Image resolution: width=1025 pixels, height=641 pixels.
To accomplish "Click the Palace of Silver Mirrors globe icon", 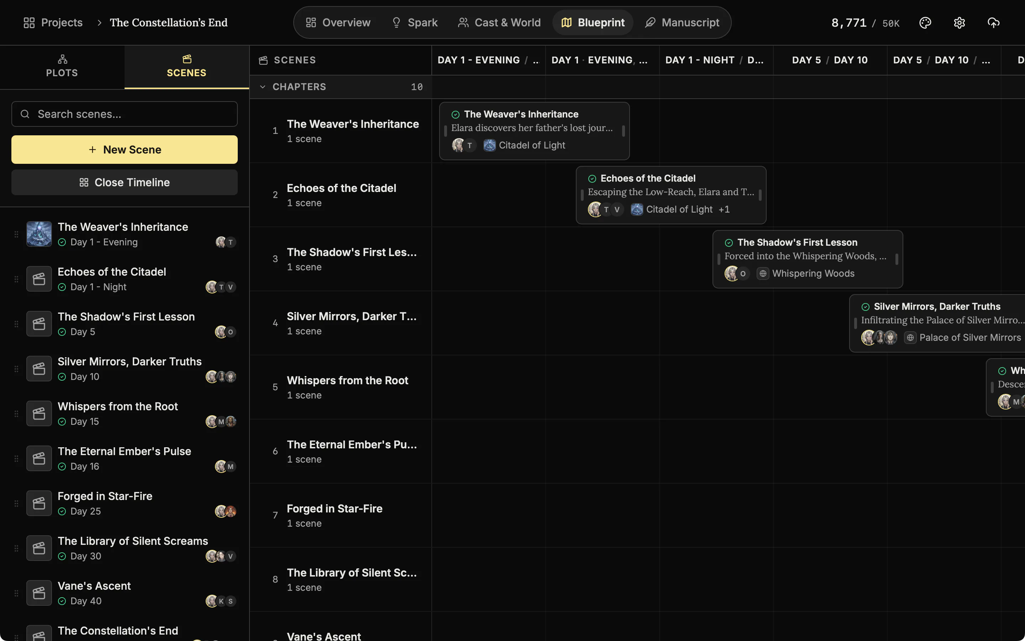I will 910,338.
